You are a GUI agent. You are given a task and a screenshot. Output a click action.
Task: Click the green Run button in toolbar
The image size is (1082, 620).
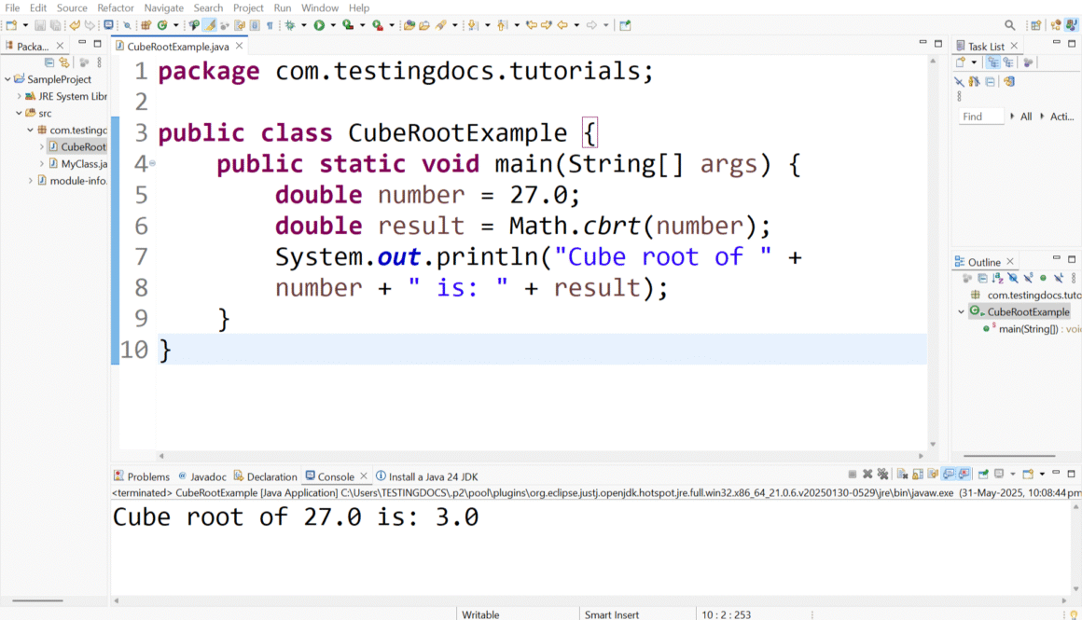click(319, 25)
